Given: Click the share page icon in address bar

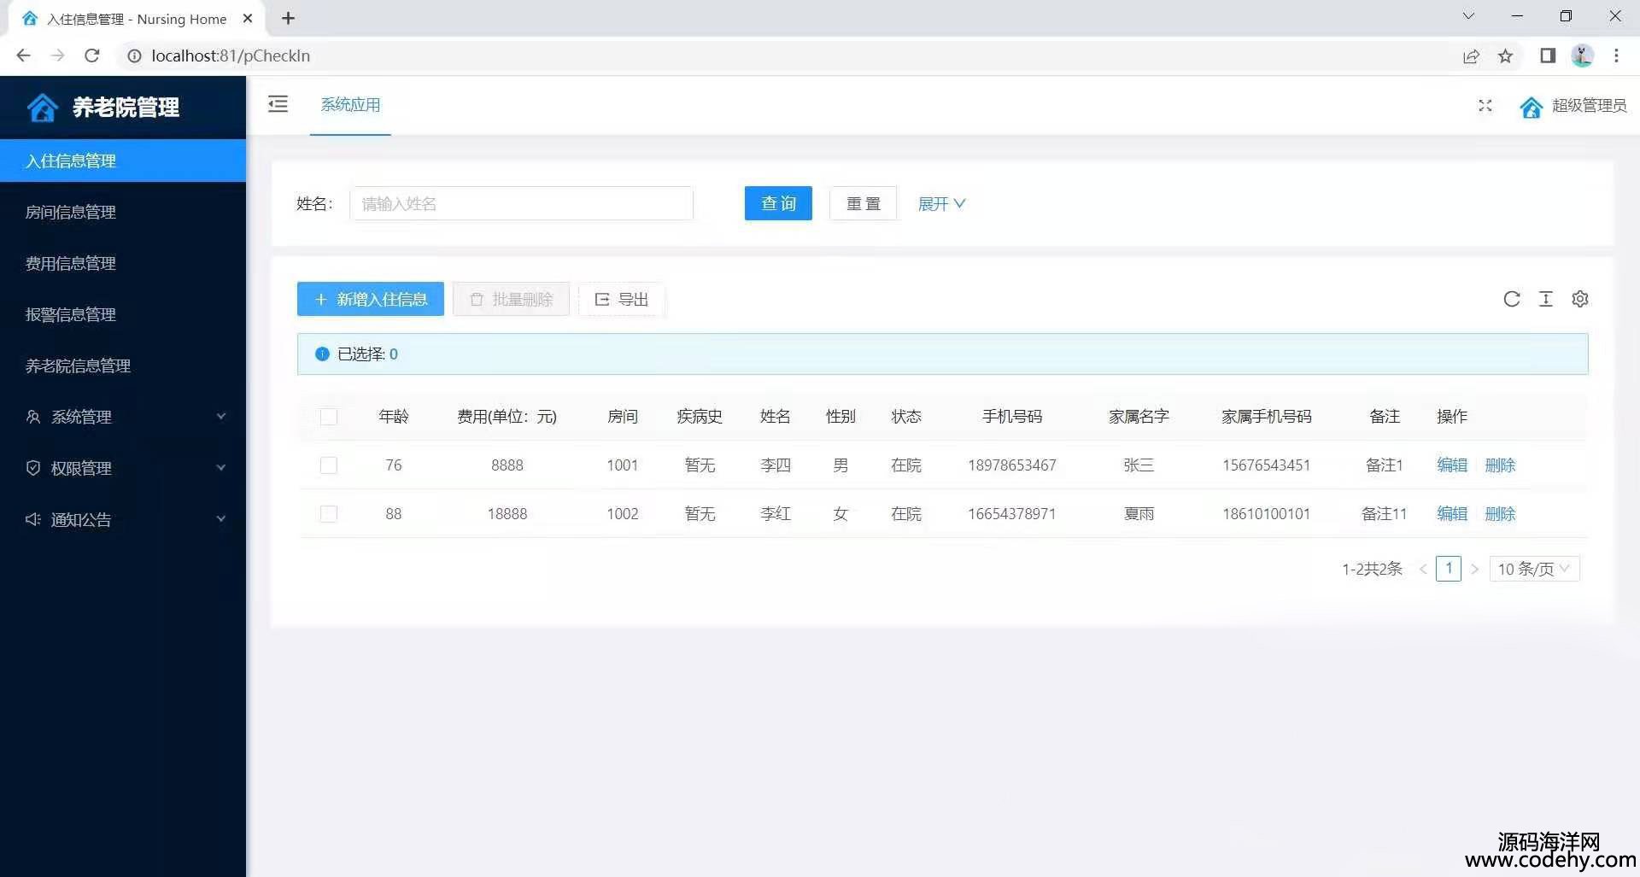Looking at the screenshot, I should coord(1471,56).
